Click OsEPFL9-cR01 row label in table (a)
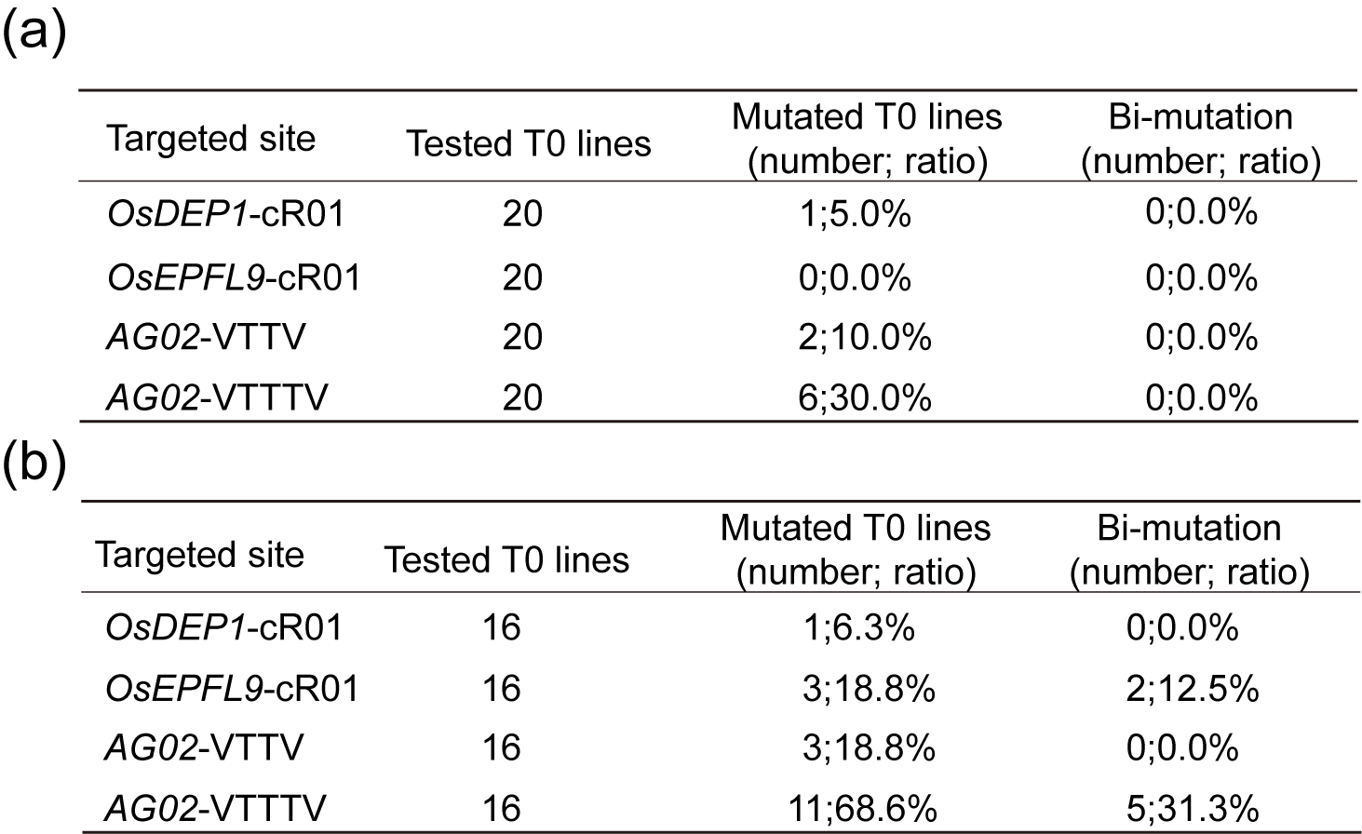 [234, 277]
